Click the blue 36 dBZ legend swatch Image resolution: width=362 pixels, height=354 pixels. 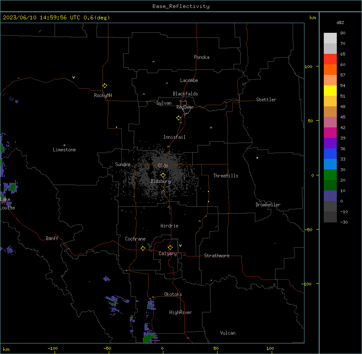pyautogui.click(x=330, y=154)
